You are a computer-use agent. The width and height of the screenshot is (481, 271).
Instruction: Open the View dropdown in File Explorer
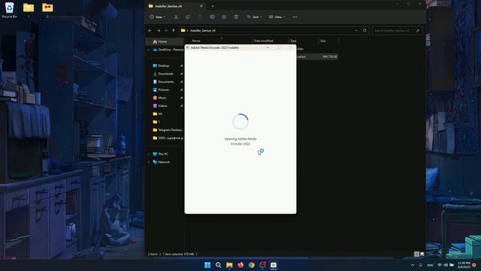[277, 17]
